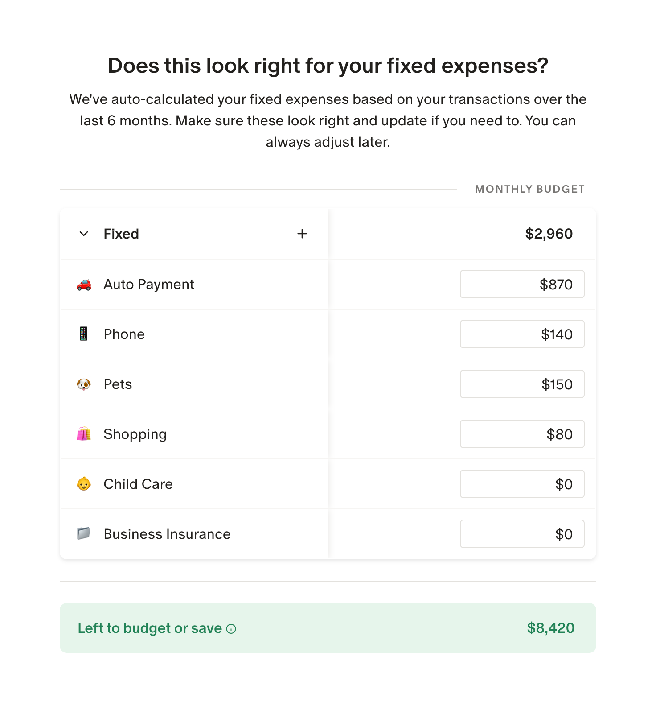Image resolution: width=656 pixels, height=710 pixels.
Task: Edit the Auto Payment $870 amount field
Action: 522,284
